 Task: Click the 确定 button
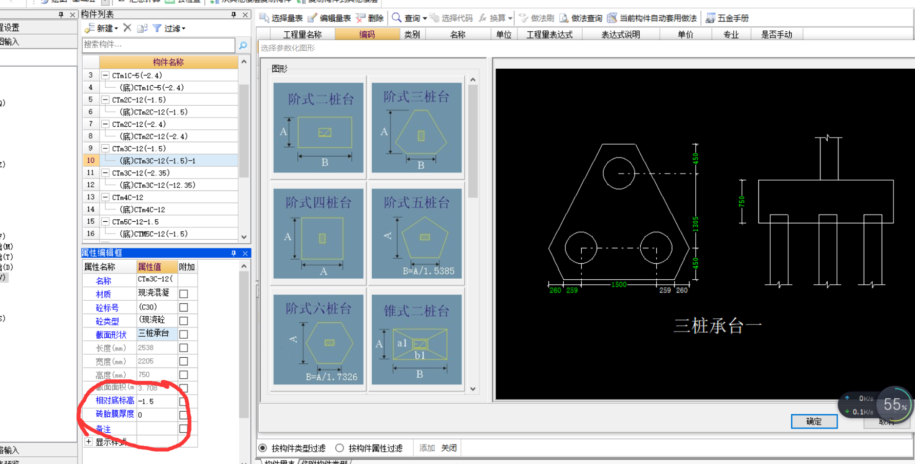[x=814, y=421]
